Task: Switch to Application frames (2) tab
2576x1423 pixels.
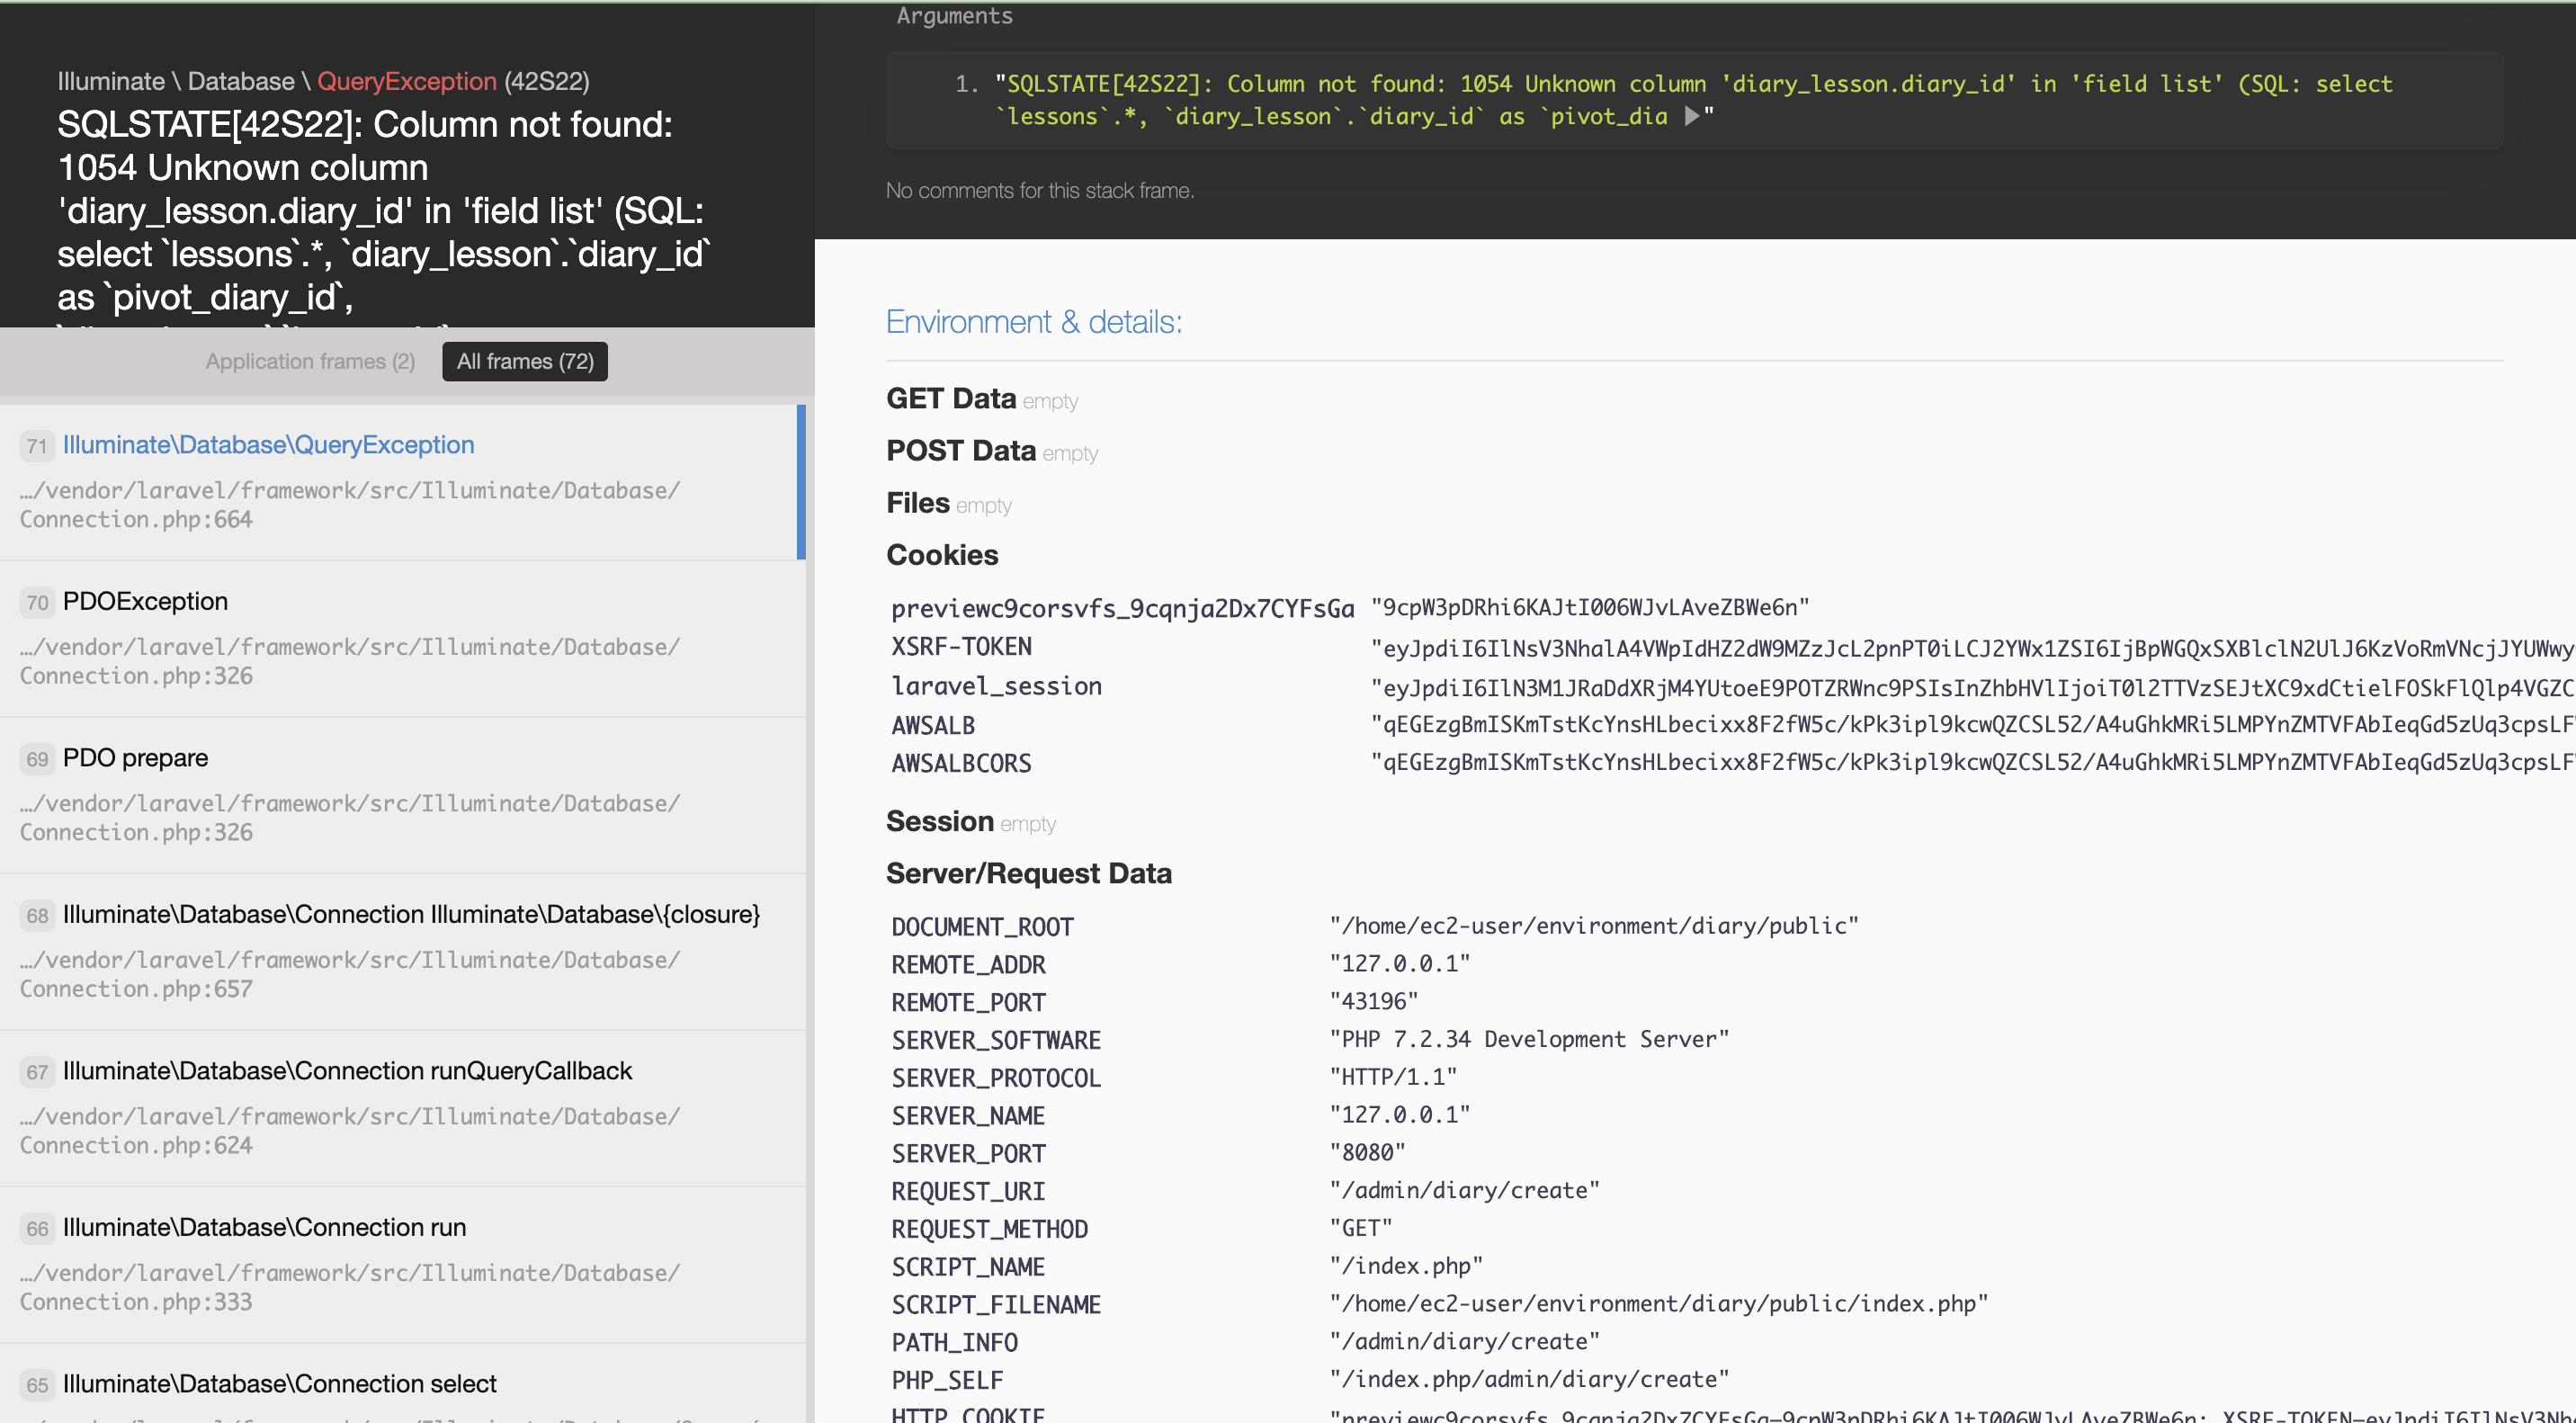Action: coord(310,361)
